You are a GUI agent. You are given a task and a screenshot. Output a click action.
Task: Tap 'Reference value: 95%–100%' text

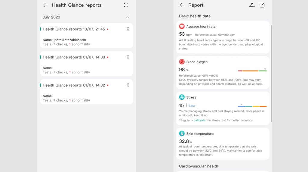coord(199,76)
